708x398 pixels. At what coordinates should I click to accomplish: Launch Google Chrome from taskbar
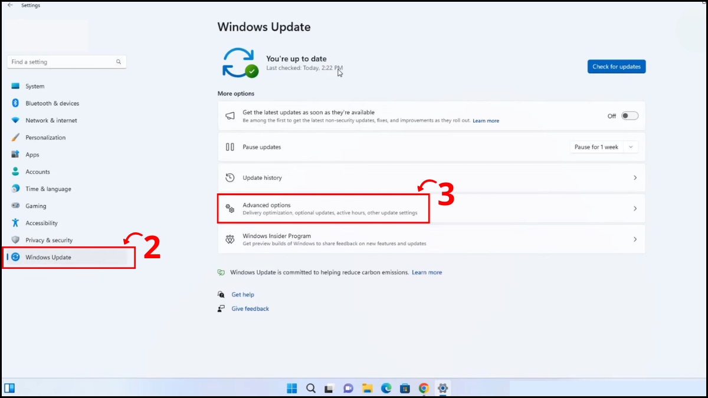click(424, 388)
